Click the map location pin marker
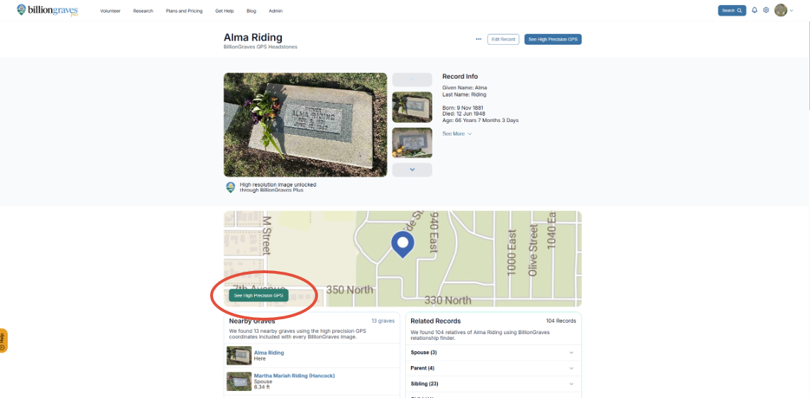810x398 pixels. point(403,244)
